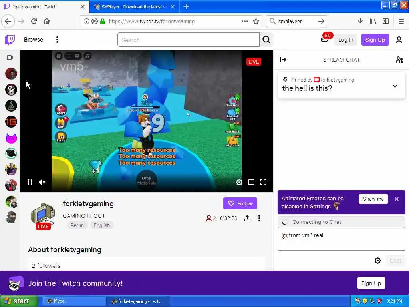Viewport: 409px width, 307px height.
Task: Click the green padlock security icon
Action: coord(103,21)
